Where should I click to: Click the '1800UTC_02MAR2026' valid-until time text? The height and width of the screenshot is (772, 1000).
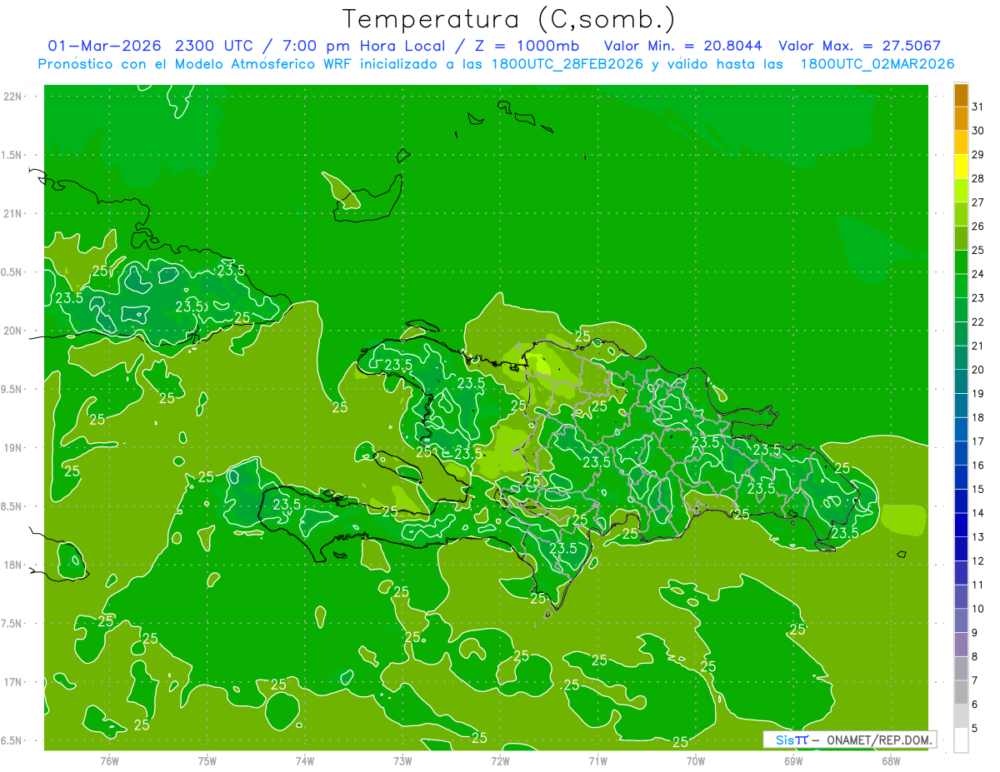click(877, 64)
